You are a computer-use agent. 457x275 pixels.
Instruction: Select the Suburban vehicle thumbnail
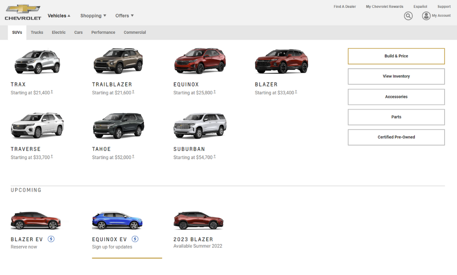click(200, 125)
